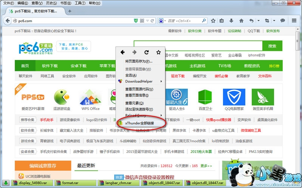This screenshot has width=302, height=188.
Task: Choose 查看元素(Q) in context menu
Action: pos(141,103)
